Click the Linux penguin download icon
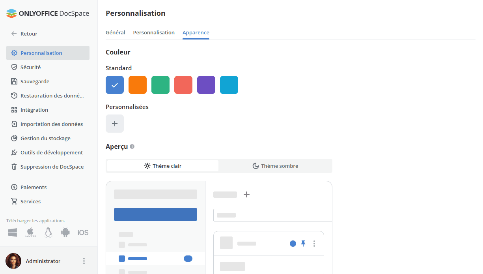483x274 pixels. pos(48,233)
